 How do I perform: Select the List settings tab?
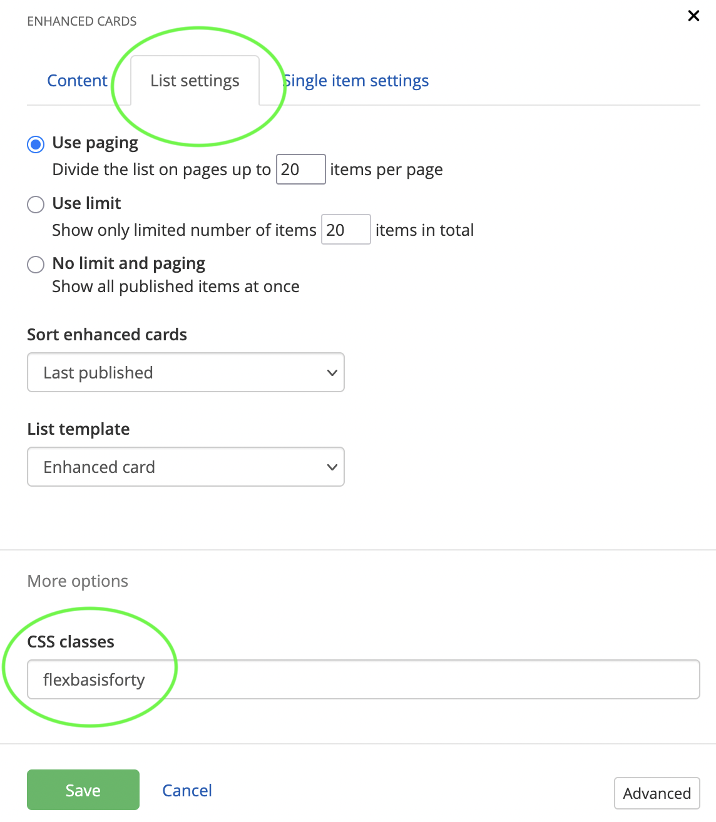(195, 81)
